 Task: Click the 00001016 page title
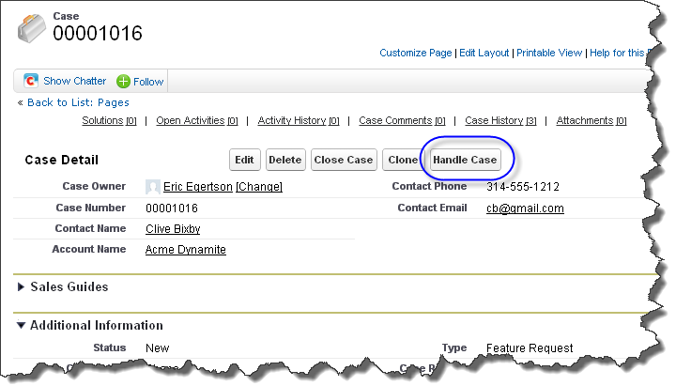(98, 33)
